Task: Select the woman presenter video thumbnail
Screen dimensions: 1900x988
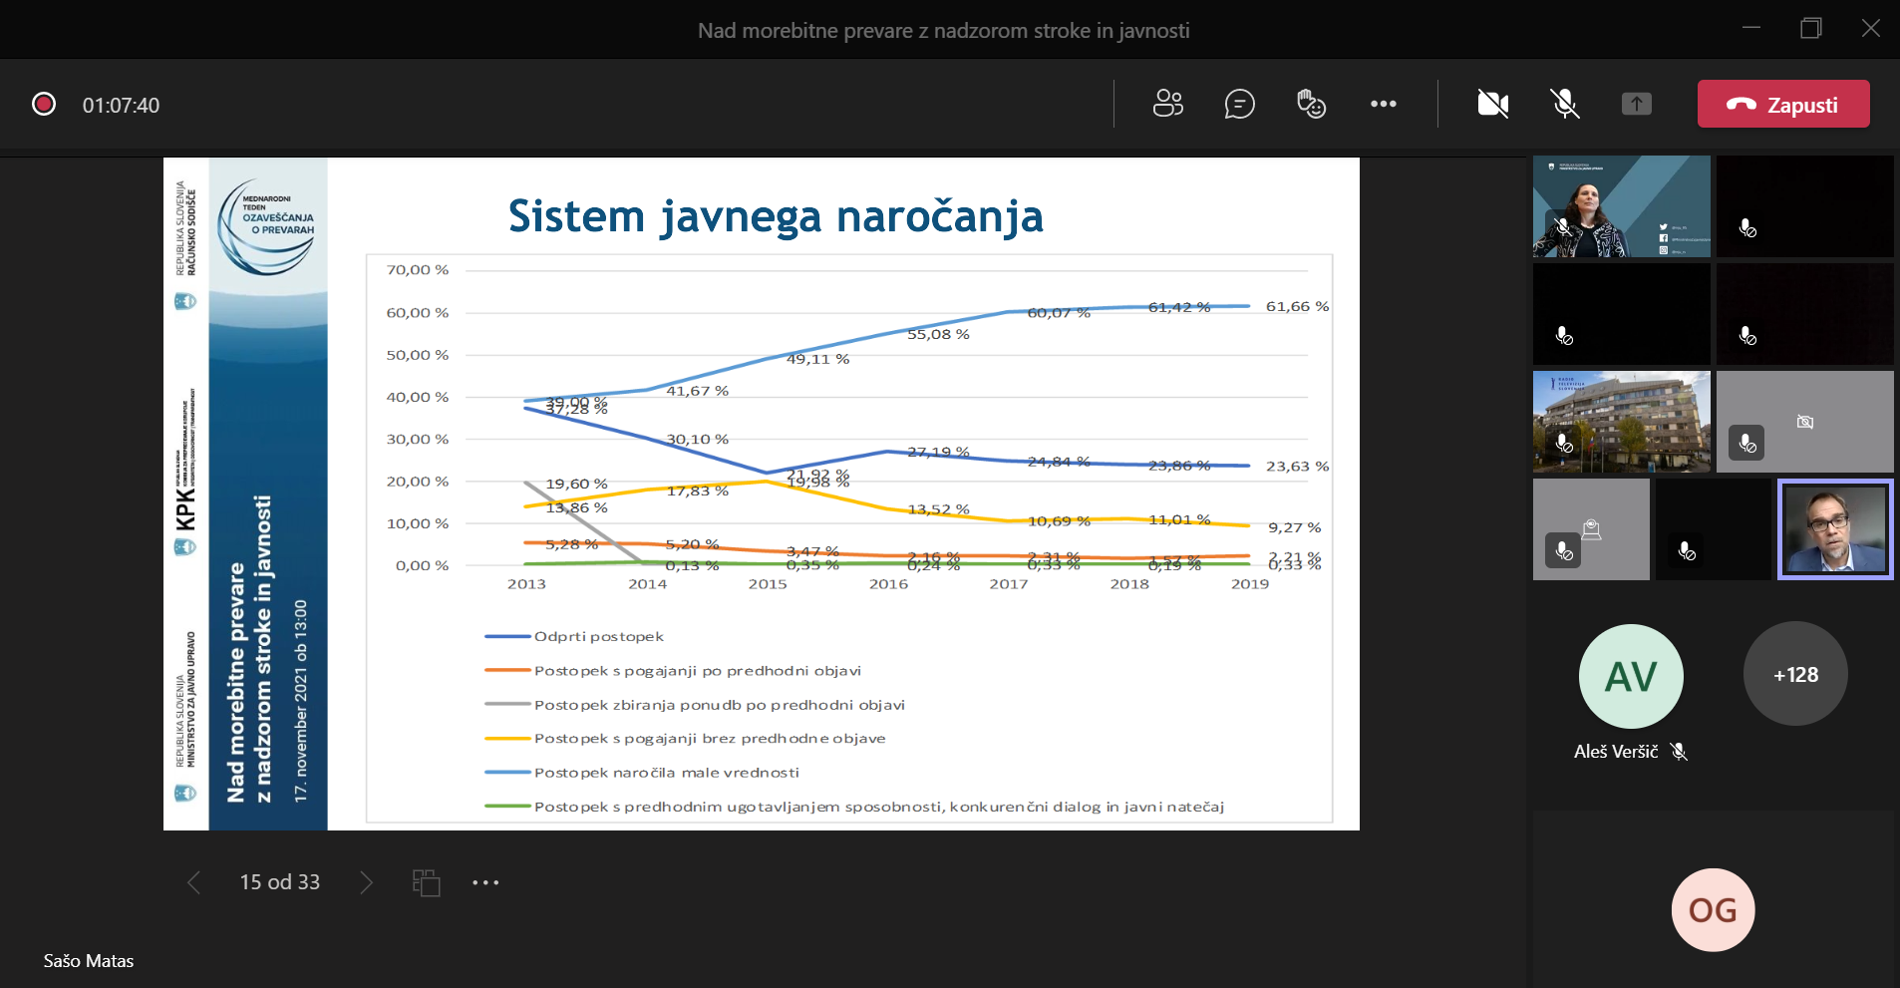Action: [x=1621, y=206]
